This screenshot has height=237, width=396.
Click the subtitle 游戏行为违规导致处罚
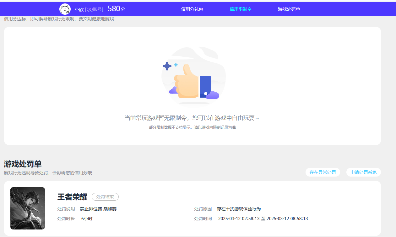pos(26,173)
